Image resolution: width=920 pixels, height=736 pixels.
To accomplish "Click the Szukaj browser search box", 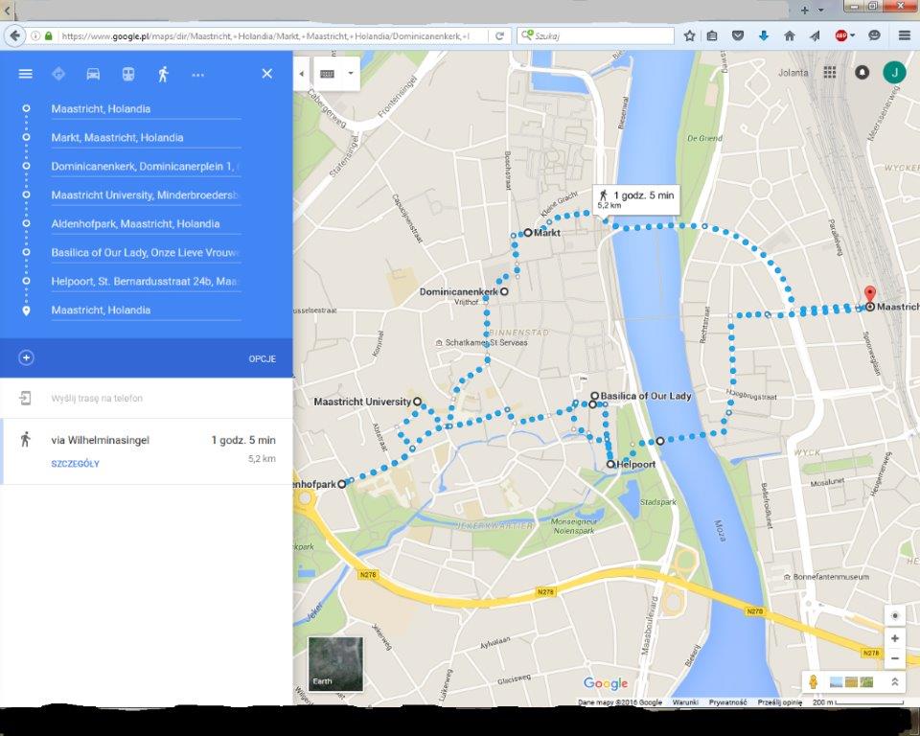I will [595, 35].
